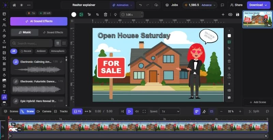
Task: Increase scene duration stepper arrow
Action: coord(142,13)
